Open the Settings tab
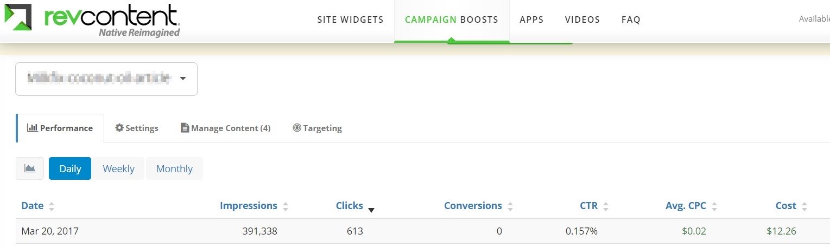The width and height of the screenshot is (830, 247). click(137, 128)
